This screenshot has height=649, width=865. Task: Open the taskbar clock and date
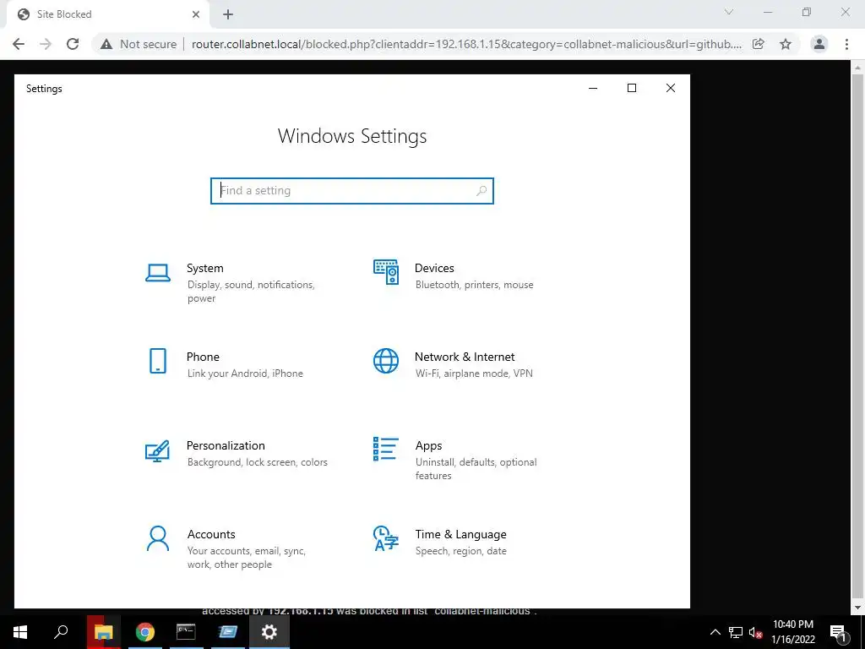tap(793, 632)
